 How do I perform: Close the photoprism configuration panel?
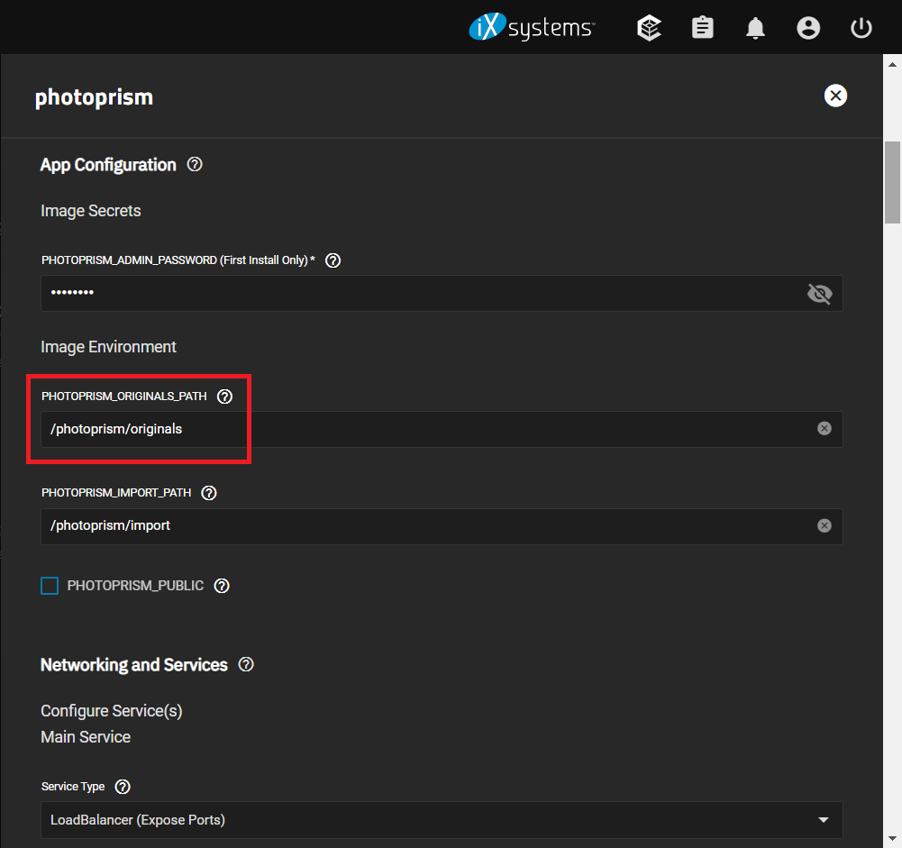(835, 96)
